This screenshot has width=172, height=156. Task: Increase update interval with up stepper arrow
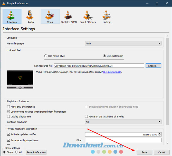pyautogui.click(x=160, y=133)
